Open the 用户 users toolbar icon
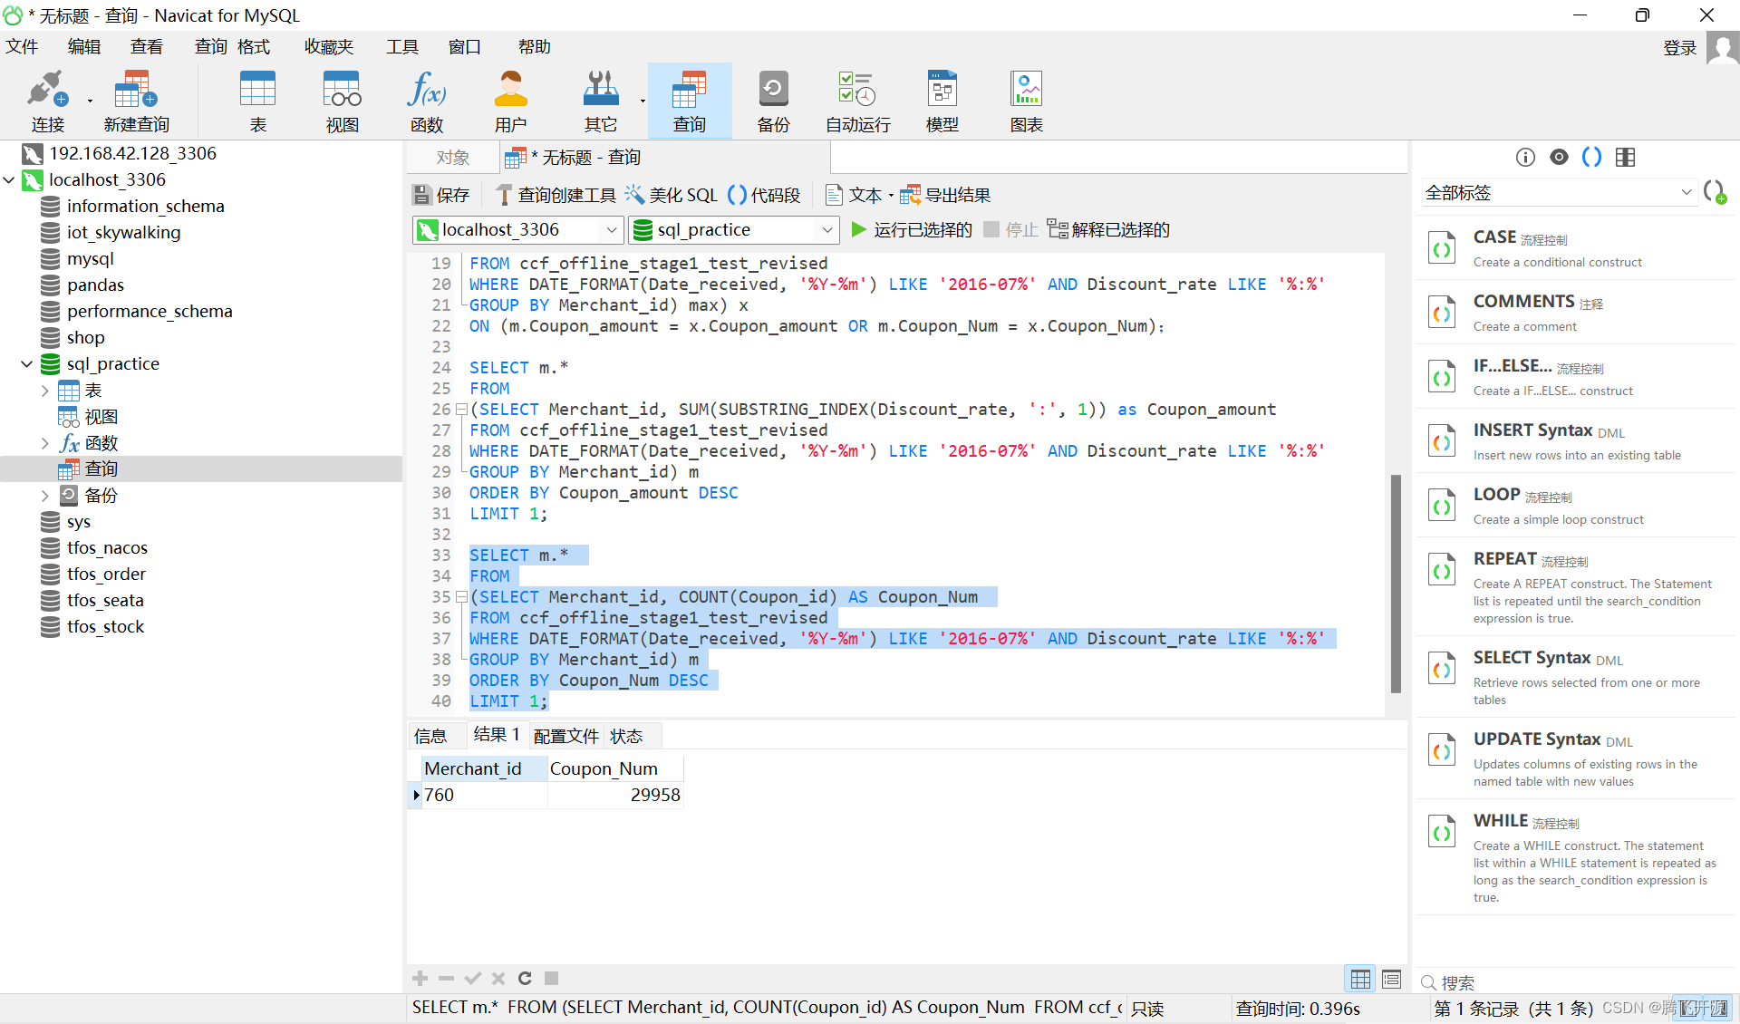1740x1024 pixels. click(x=510, y=101)
